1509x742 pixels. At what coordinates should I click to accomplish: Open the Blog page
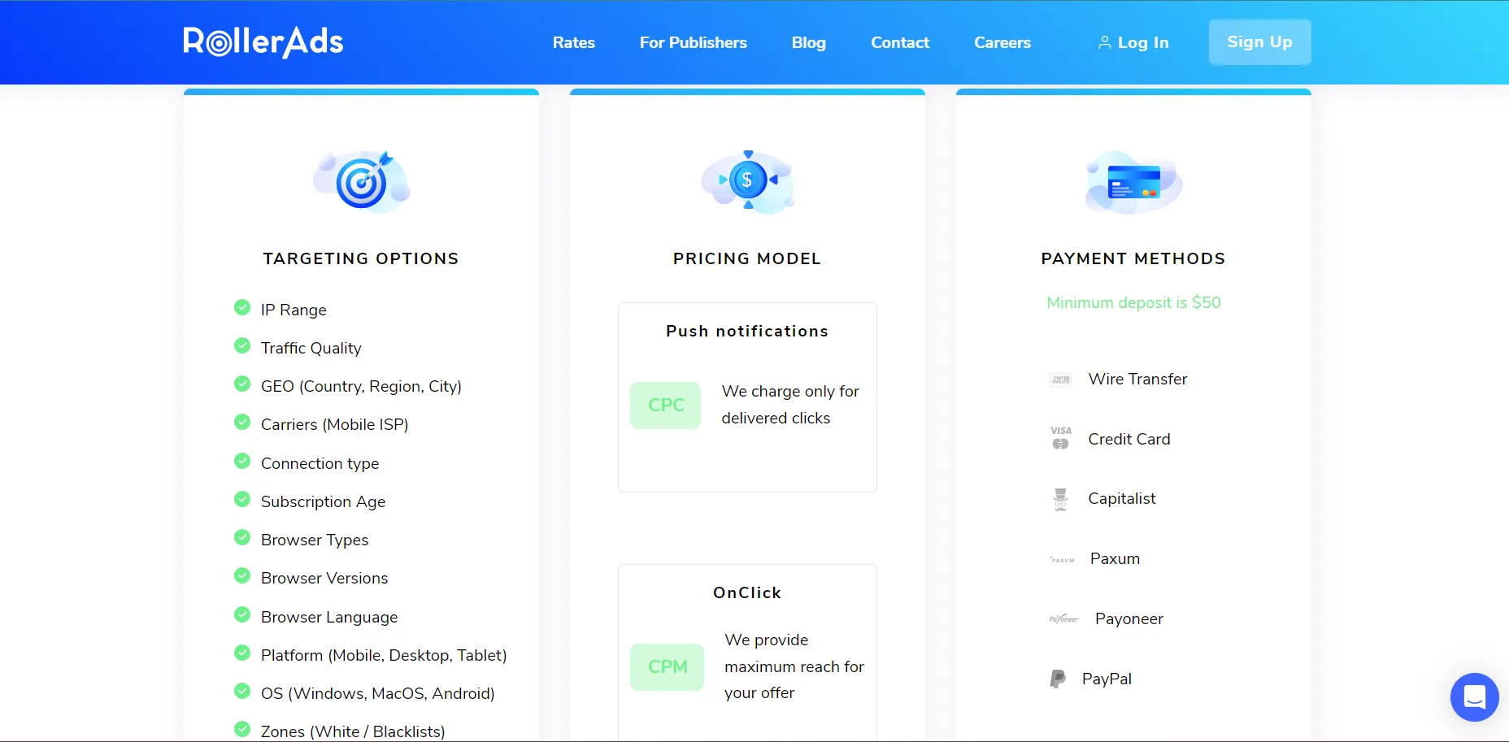click(809, 42)
